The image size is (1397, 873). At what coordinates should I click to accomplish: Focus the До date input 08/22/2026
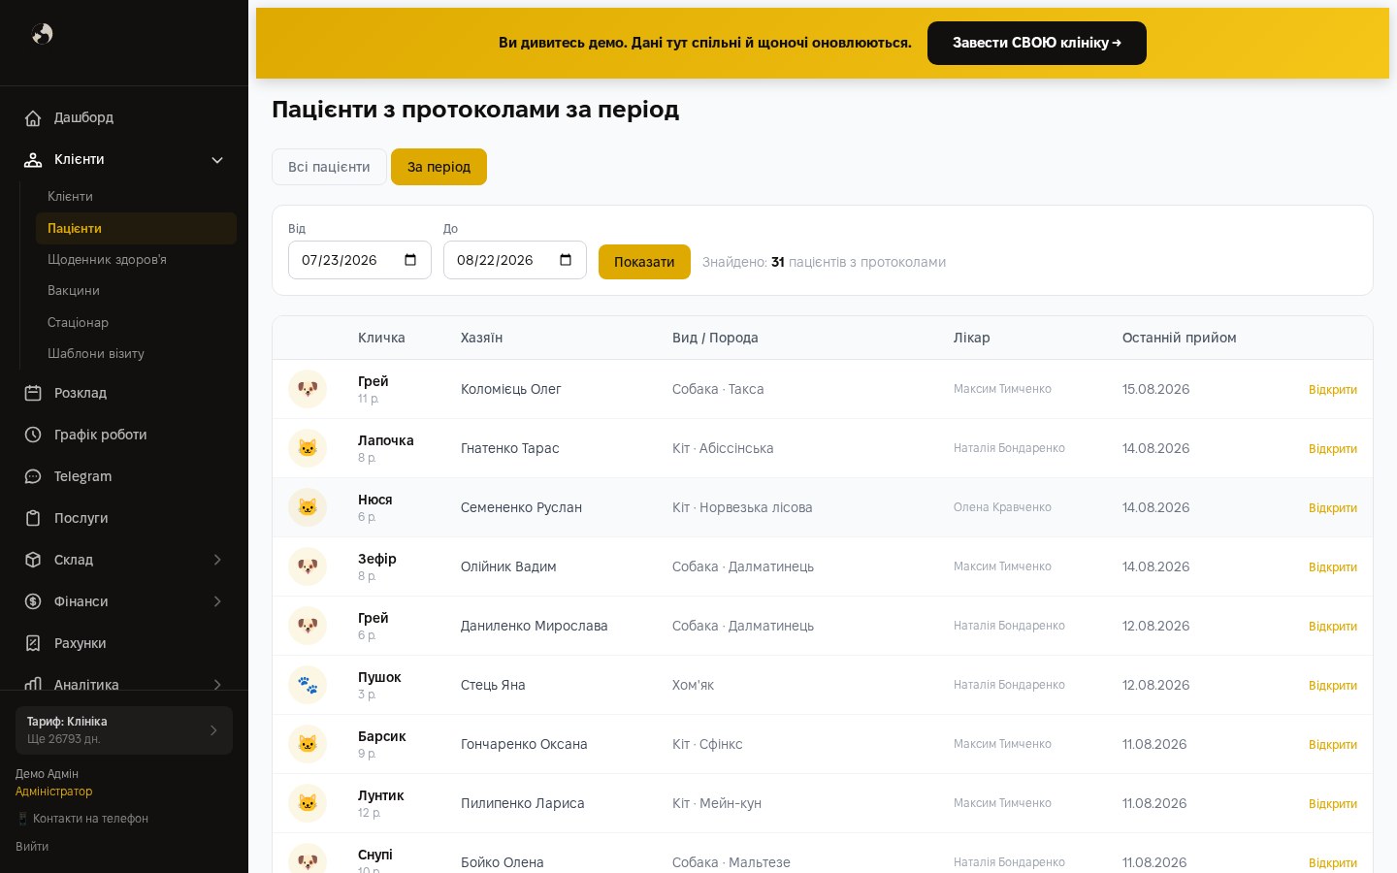point(515,260)
